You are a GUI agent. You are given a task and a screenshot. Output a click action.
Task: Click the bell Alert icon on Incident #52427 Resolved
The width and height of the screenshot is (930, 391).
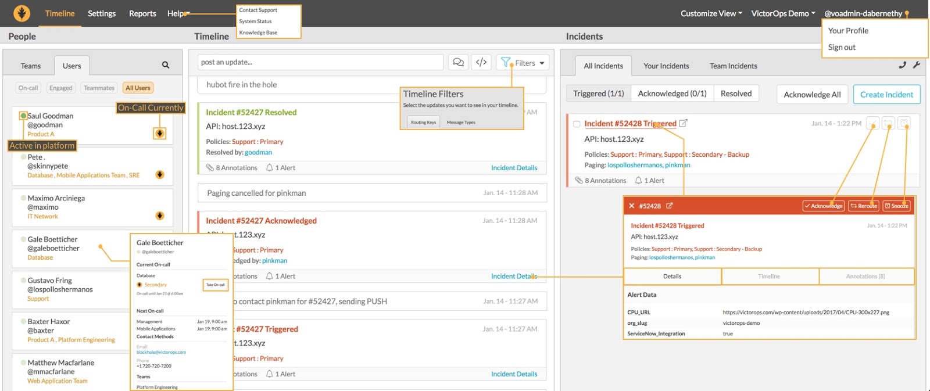click(x=270, y=167)
